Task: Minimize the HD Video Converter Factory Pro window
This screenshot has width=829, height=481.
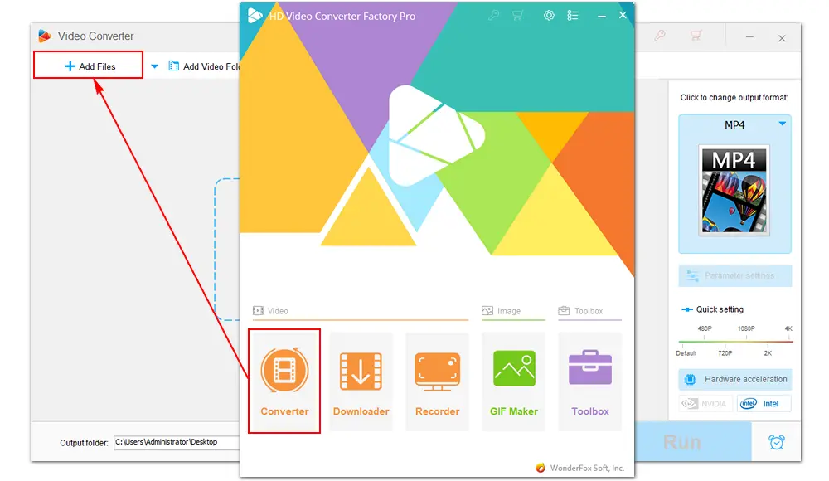Action: pyautogui.click(x=602, y=16)
